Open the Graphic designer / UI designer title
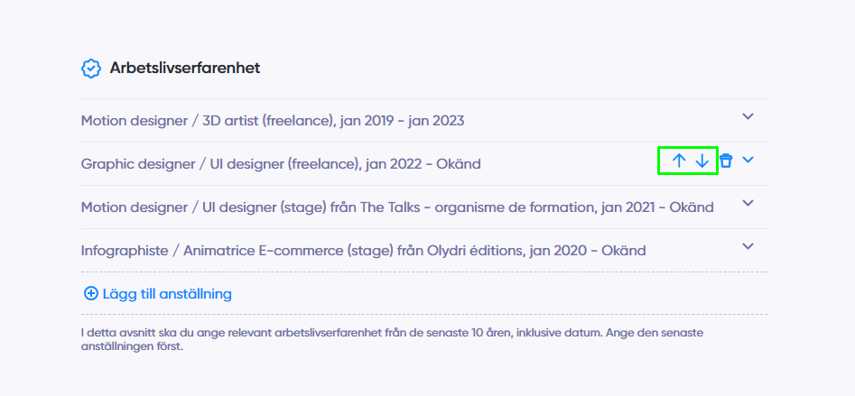The height and width of the screenshot is (396, 855). pyautogui.click(x=220, y=164)
